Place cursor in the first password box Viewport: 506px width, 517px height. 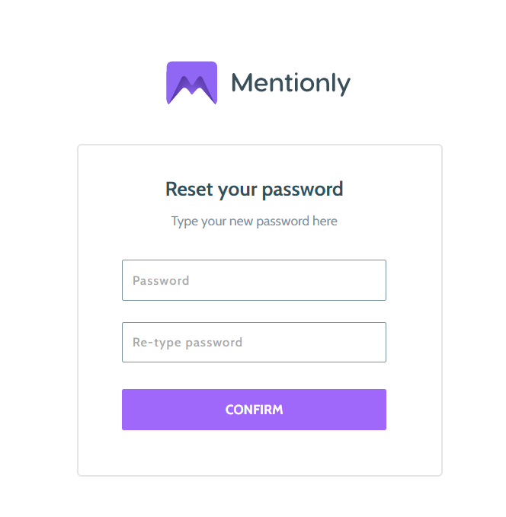pos(254,280)
